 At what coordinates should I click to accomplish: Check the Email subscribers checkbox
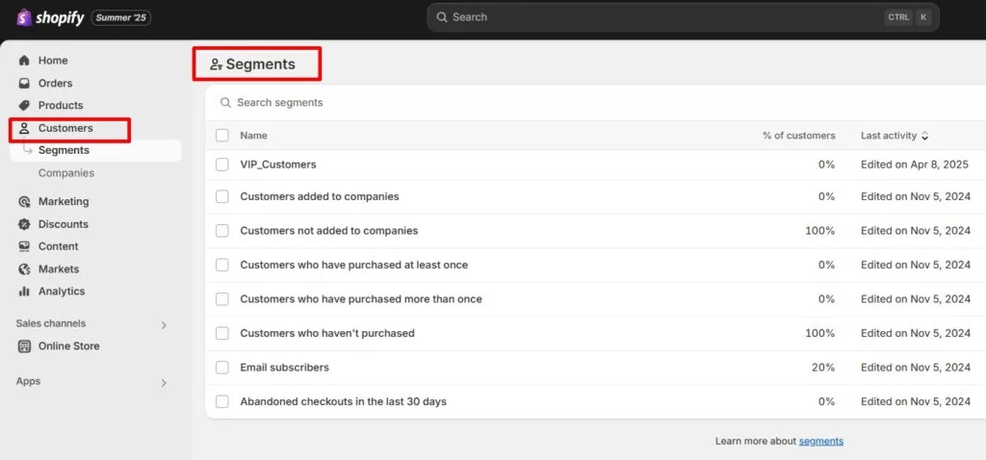pyautogui.click(x=222, y=367)
